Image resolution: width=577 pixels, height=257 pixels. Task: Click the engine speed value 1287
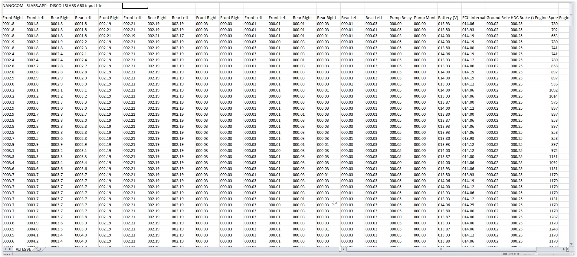(553, 217)
